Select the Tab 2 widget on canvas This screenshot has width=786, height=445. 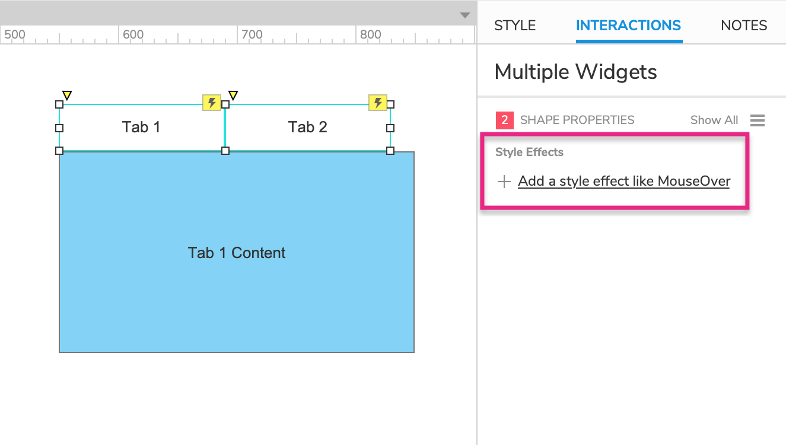tap(307, 128)
